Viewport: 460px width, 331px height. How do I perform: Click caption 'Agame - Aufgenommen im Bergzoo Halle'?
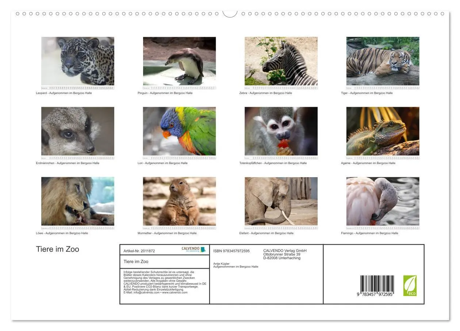pyautogui.click(x=368, y=163)
